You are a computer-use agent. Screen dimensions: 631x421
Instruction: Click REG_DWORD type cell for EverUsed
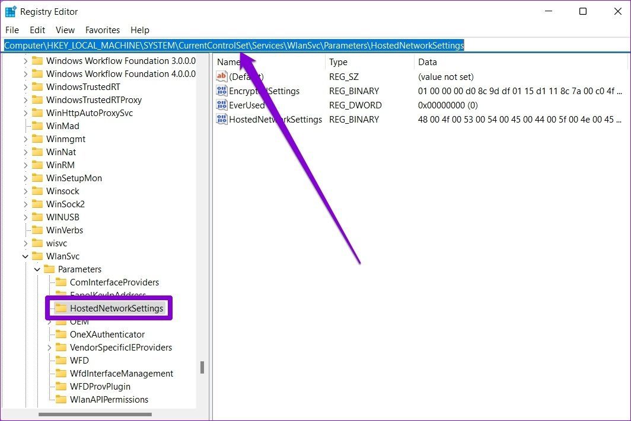(355, 105)
